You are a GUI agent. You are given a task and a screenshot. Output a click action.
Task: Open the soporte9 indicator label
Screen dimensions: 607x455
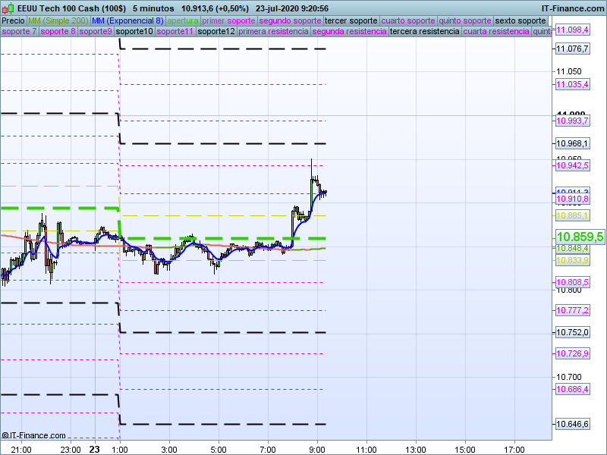pos(96,31)
